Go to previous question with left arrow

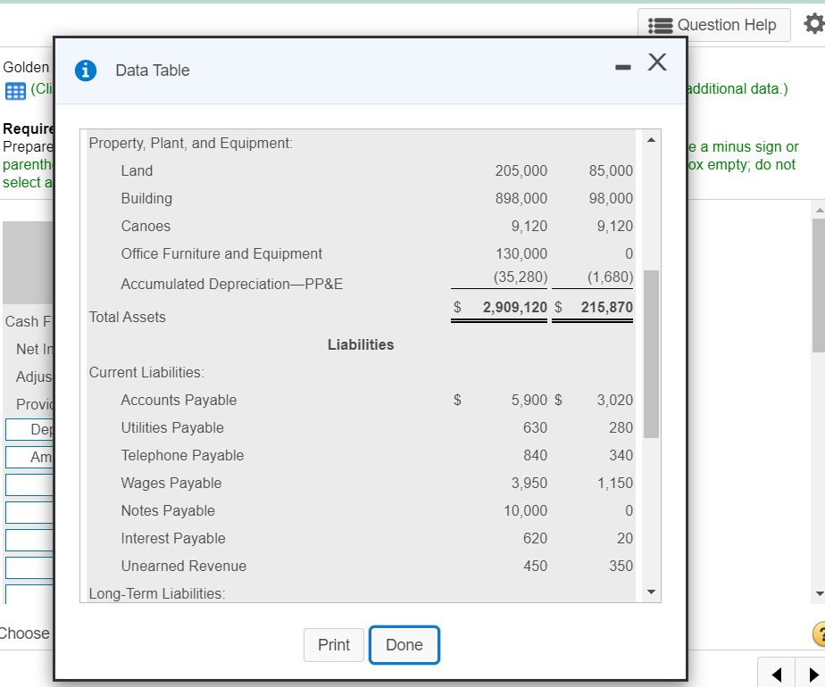point(775,673)
